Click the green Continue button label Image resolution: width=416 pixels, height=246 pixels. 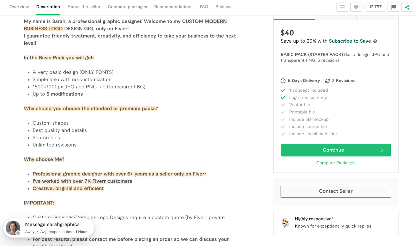[x=333, y=150]
